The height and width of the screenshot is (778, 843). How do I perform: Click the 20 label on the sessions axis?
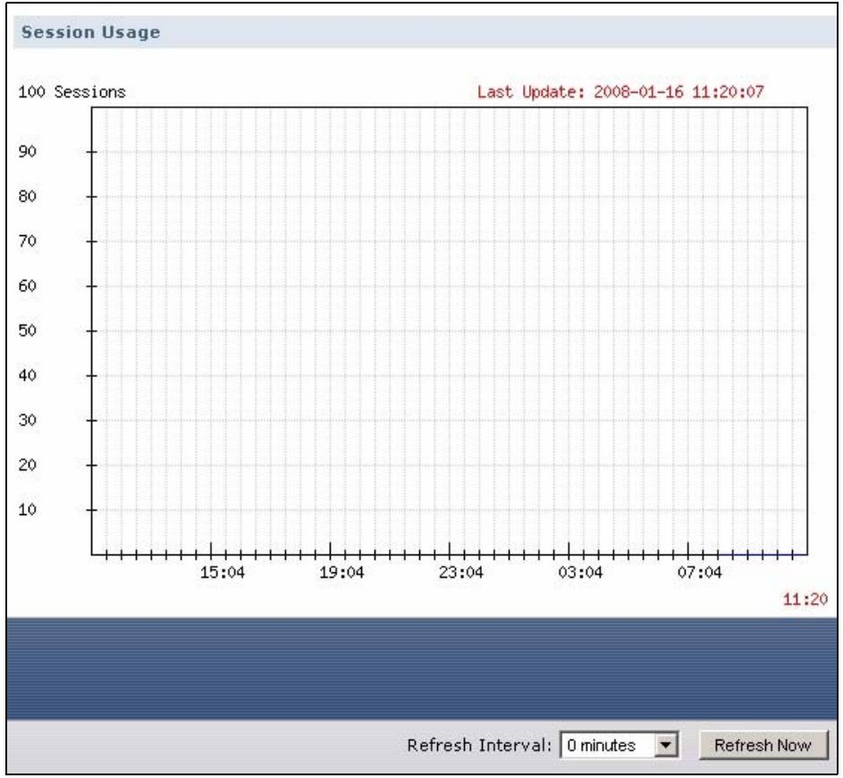pyautogui.click(x=28, y=464)
